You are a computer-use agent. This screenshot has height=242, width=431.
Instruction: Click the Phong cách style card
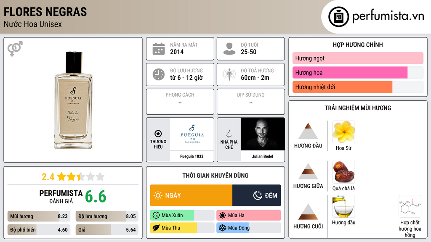(180, 102)
